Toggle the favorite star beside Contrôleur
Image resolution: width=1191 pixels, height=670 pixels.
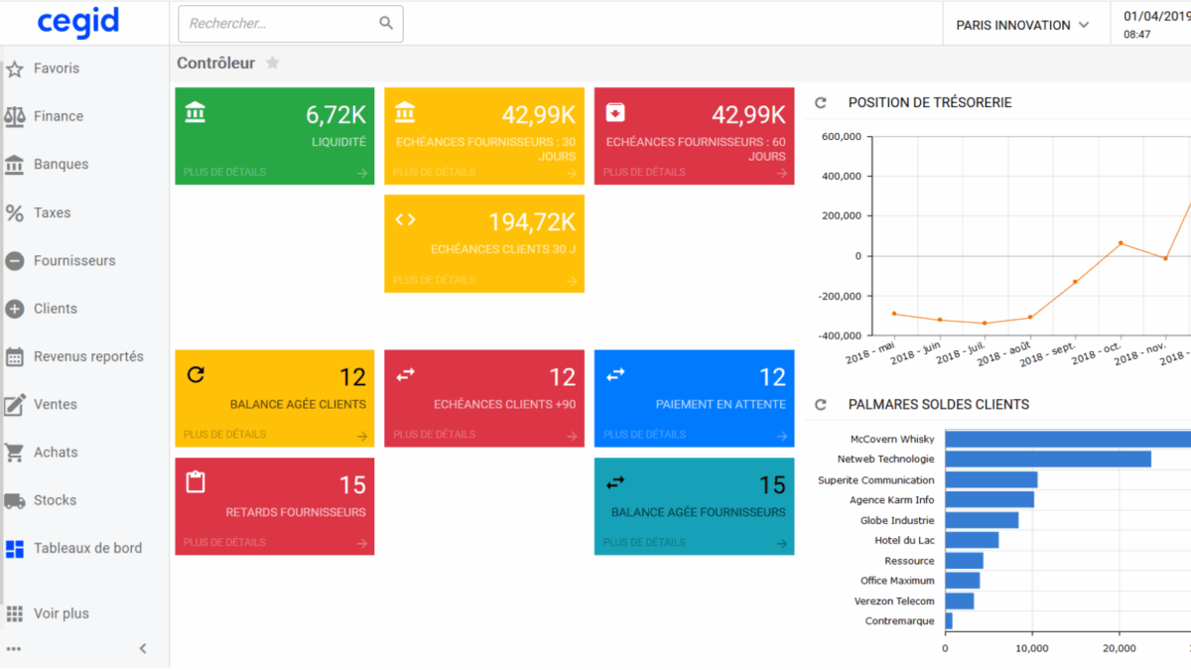[273, 64]
